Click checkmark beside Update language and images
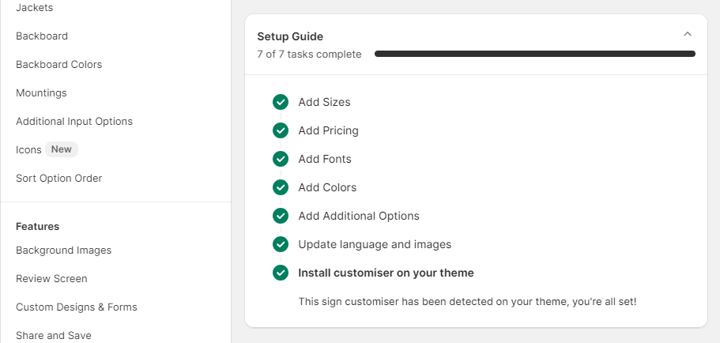720x343 pixels. (x=280, y=244)
